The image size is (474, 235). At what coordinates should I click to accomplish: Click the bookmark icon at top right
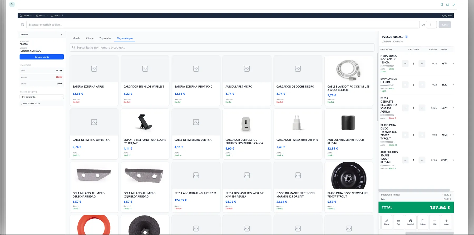point(442,4)
